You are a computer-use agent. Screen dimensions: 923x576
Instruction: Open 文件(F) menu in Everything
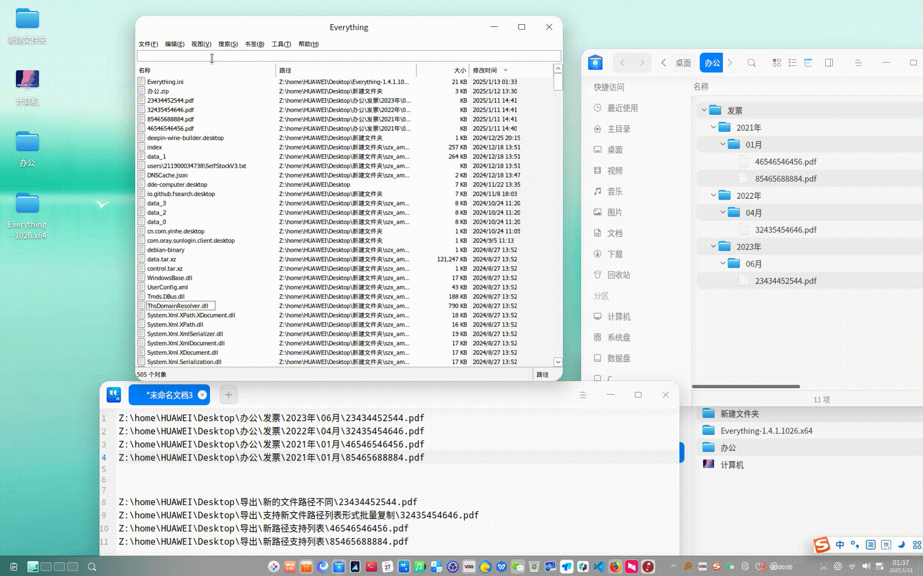[x=148, y=44]
